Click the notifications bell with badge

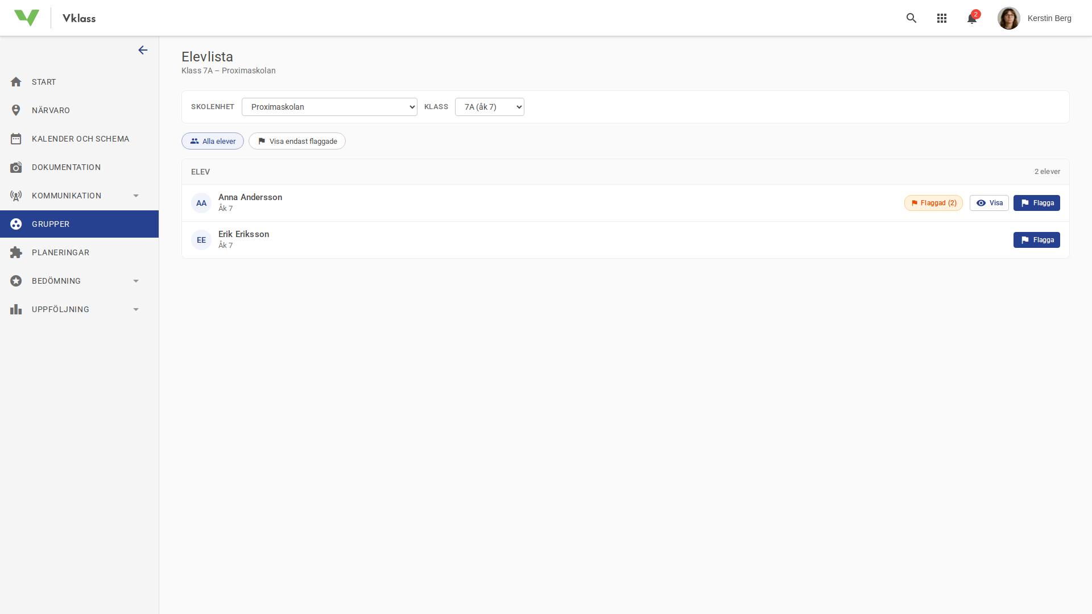(x=973, y=18)
